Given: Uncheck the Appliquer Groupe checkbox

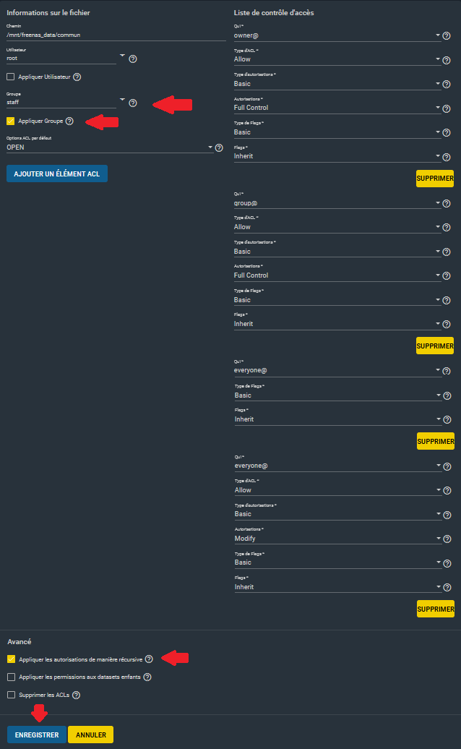Looking at the screenshot, I should coord(10,121).
